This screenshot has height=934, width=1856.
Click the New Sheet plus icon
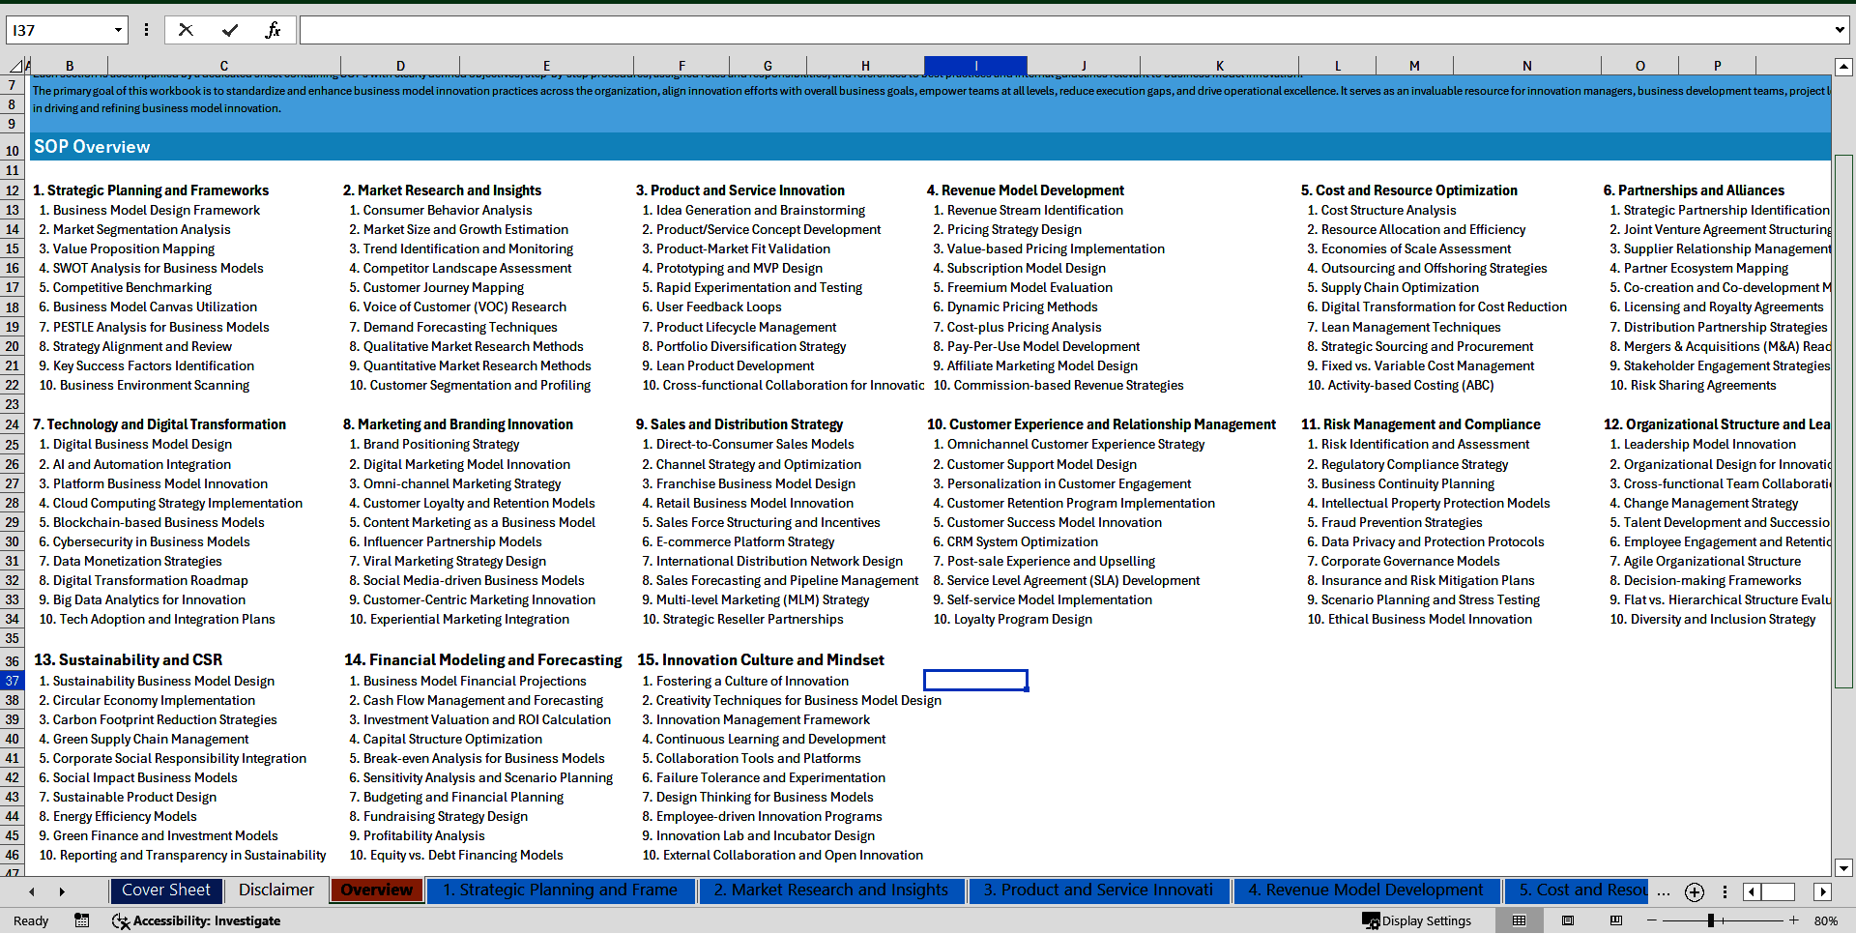tap(1695, 892)
